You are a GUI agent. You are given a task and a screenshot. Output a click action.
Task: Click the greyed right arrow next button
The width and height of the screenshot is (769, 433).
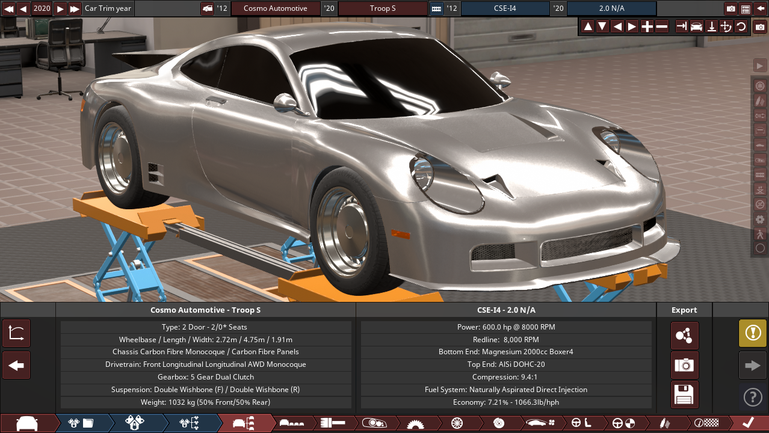[x=753, y=365]
